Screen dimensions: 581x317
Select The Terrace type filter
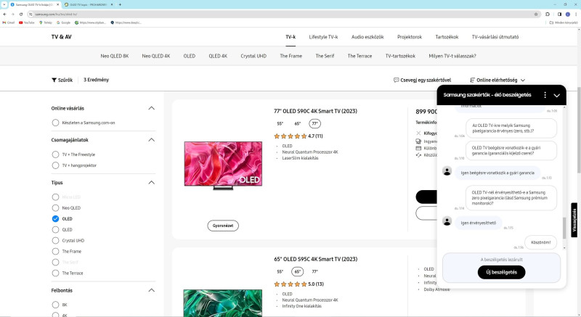(x=55, y=273)
